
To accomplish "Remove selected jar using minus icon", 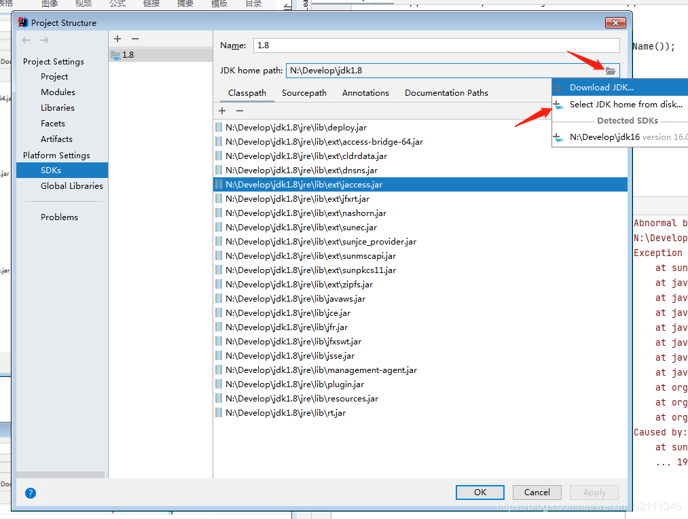I will (238, 110).
